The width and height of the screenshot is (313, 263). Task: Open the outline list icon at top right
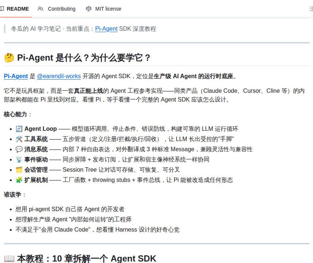[x=311, y=9]
